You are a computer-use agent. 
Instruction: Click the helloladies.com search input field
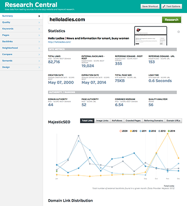click(x=105, y=20)
